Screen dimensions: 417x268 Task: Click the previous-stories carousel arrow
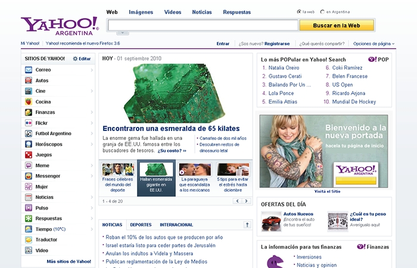pyautogui.click(x=237, y=201)
